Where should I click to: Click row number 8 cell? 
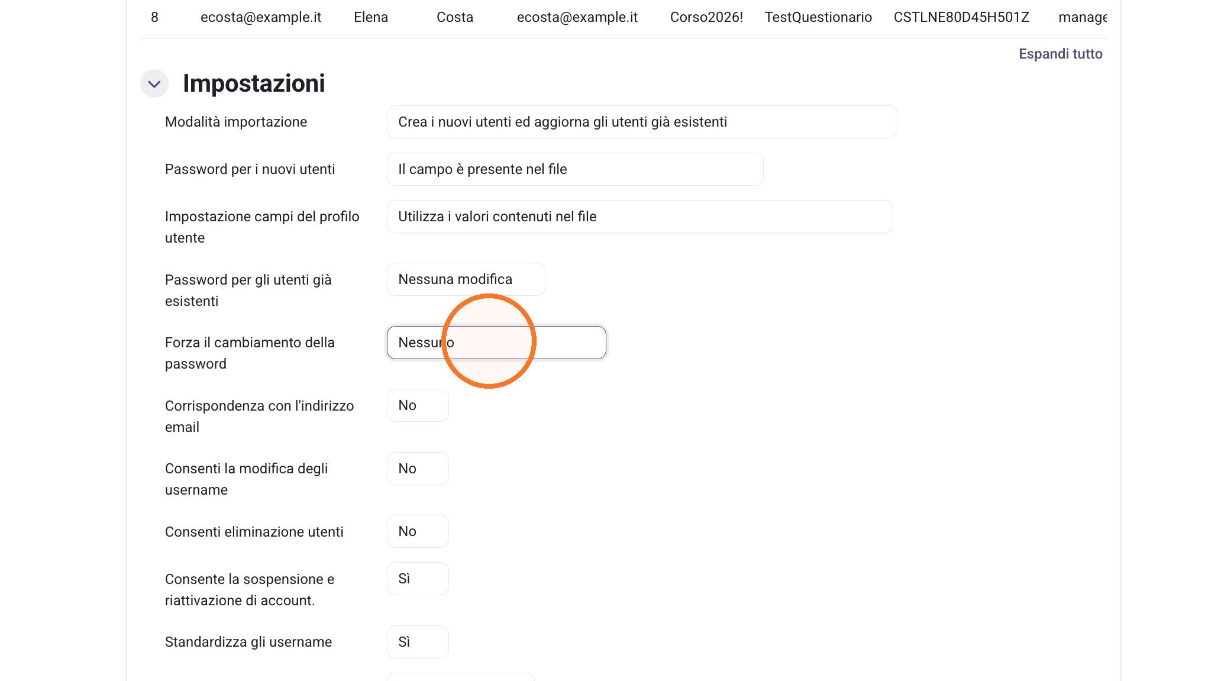tap(154, 17)
